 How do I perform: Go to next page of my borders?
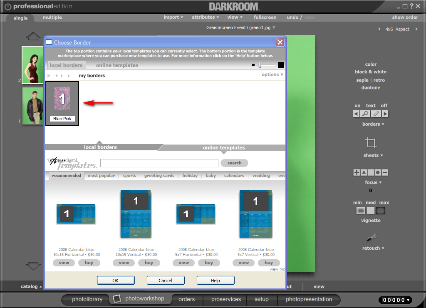[x=62, y=76]
